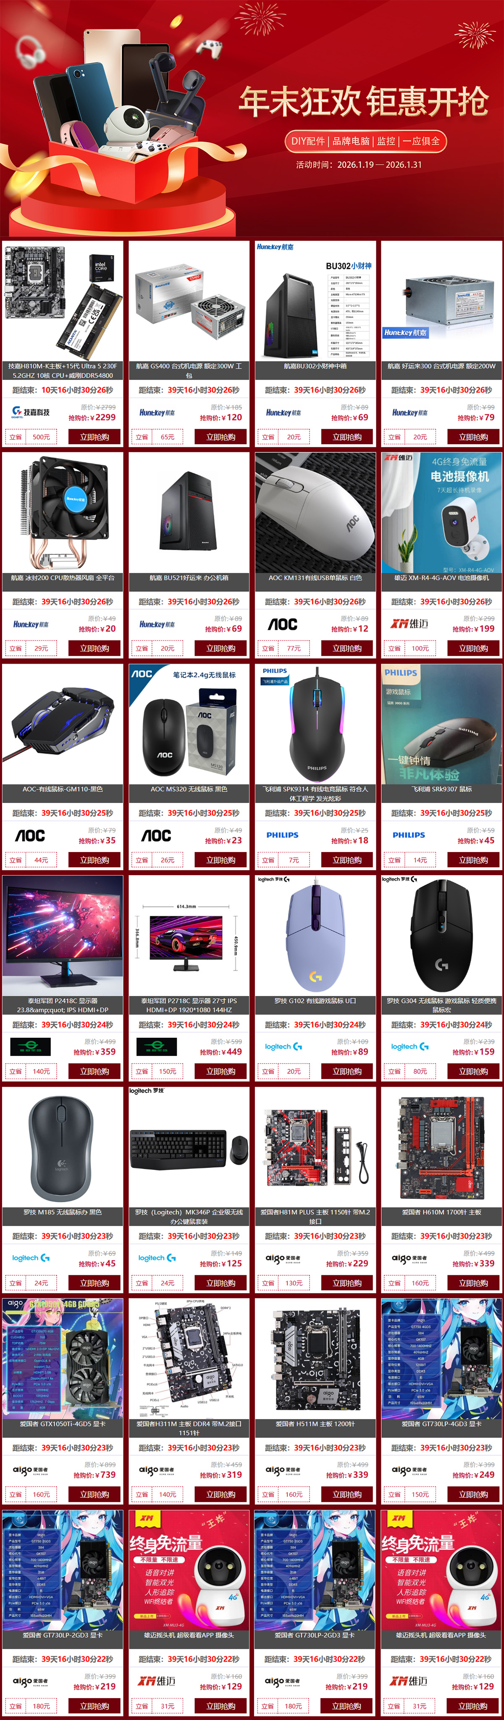The image size is (504, 1720).
Task: Click 雄迈 XM logo under battery camera
Action: coord(409,624)
